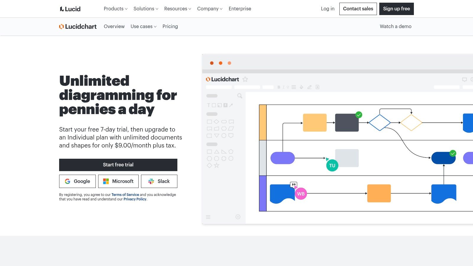Open the Terms of Service link
The width and height of the screenshot is (473, 266).
pyautogui.click(x=125, y=194)
